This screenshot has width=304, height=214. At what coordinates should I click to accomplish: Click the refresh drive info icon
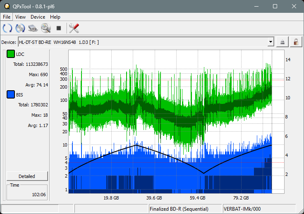(x=7, y=28)
